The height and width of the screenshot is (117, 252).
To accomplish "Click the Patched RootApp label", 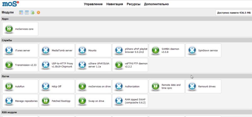I will pos(61,101).
